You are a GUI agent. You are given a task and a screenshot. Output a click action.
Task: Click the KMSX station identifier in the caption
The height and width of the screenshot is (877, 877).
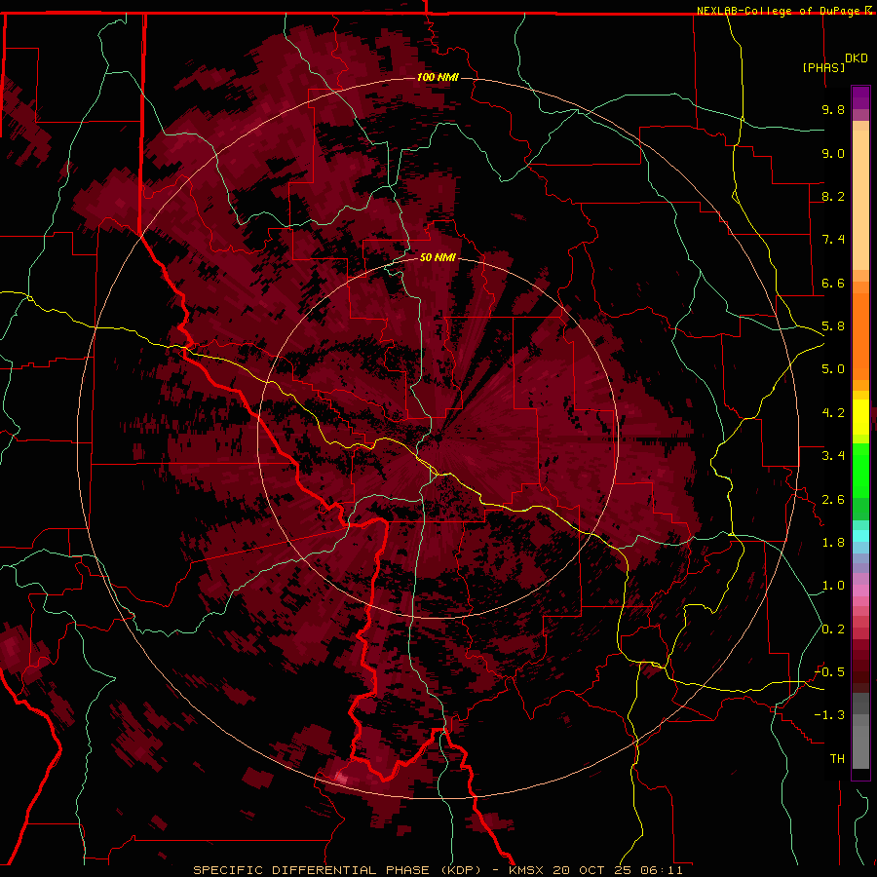pyautogui.click(x=526, y=870)
